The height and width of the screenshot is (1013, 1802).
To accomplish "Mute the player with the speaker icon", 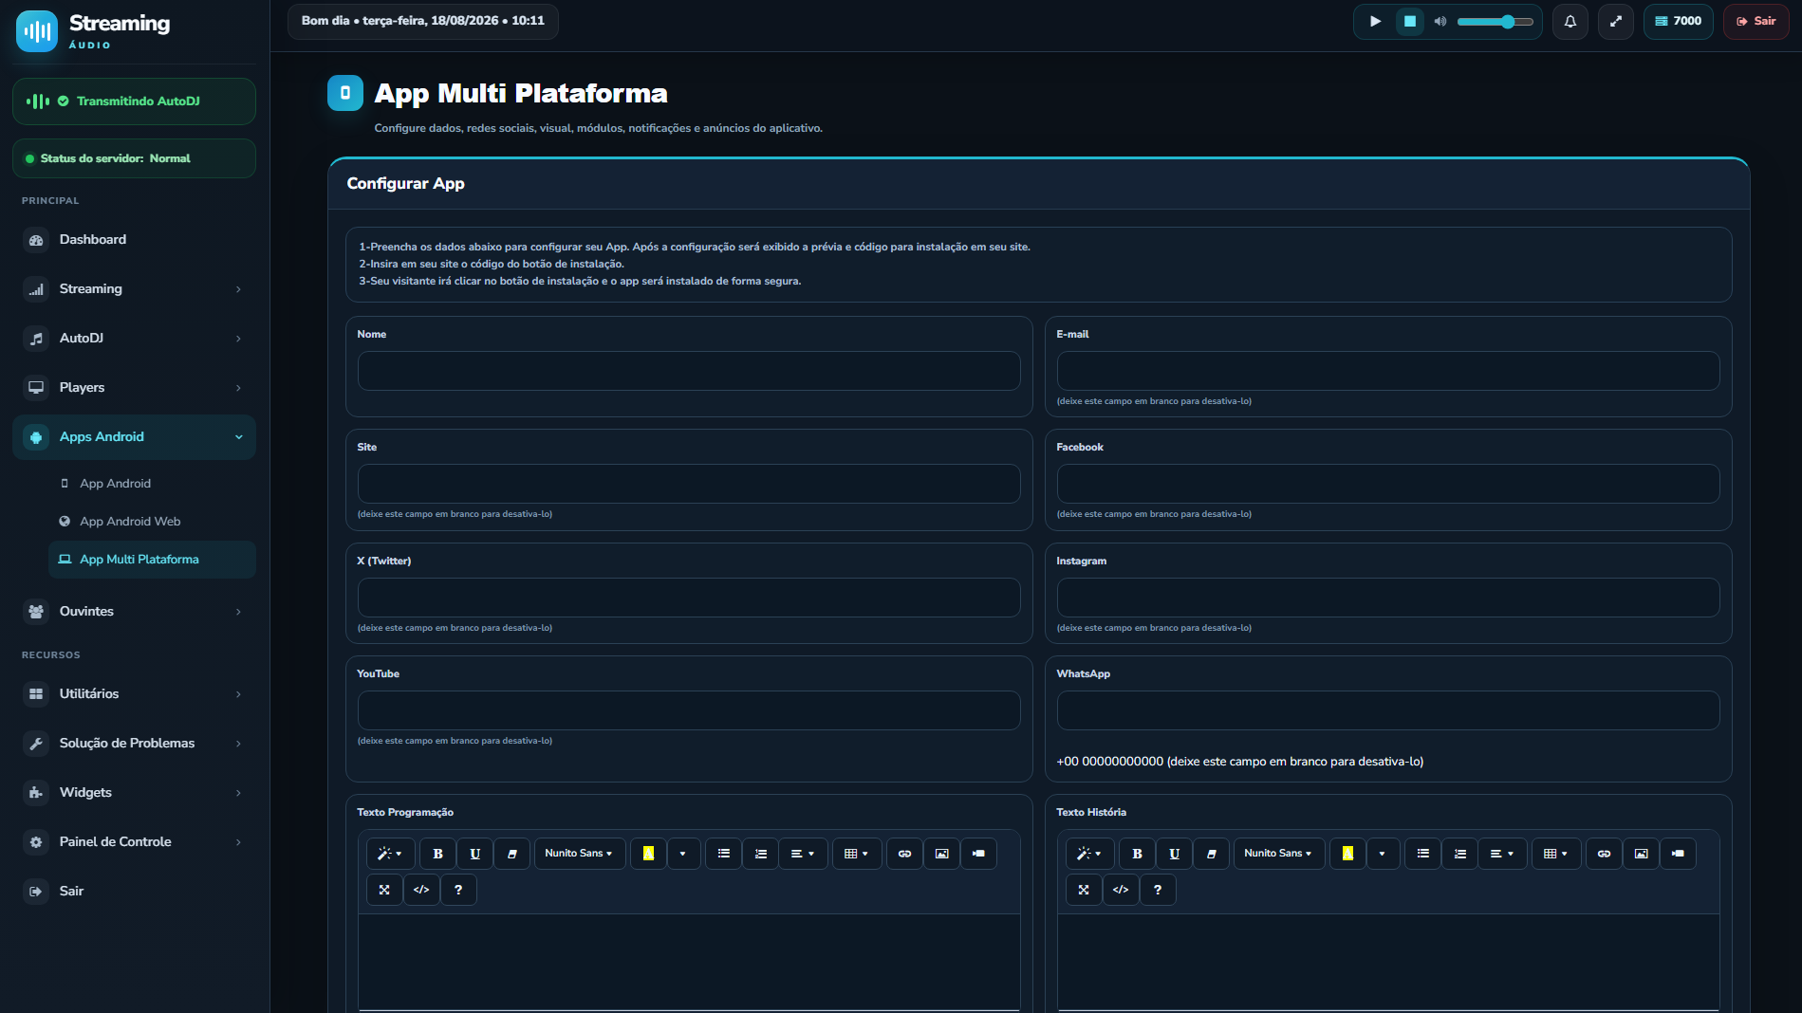I will (1440, 21).
